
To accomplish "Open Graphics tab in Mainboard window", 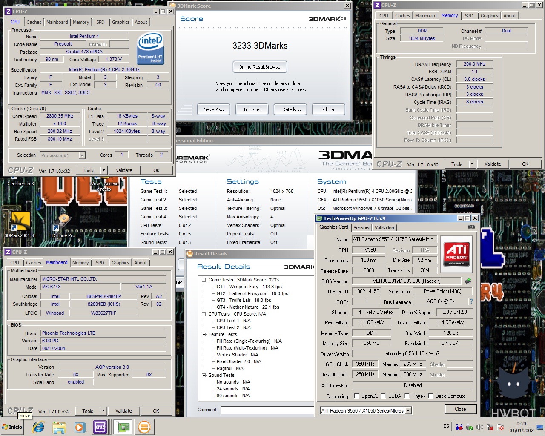I will [x=120, y=263].
